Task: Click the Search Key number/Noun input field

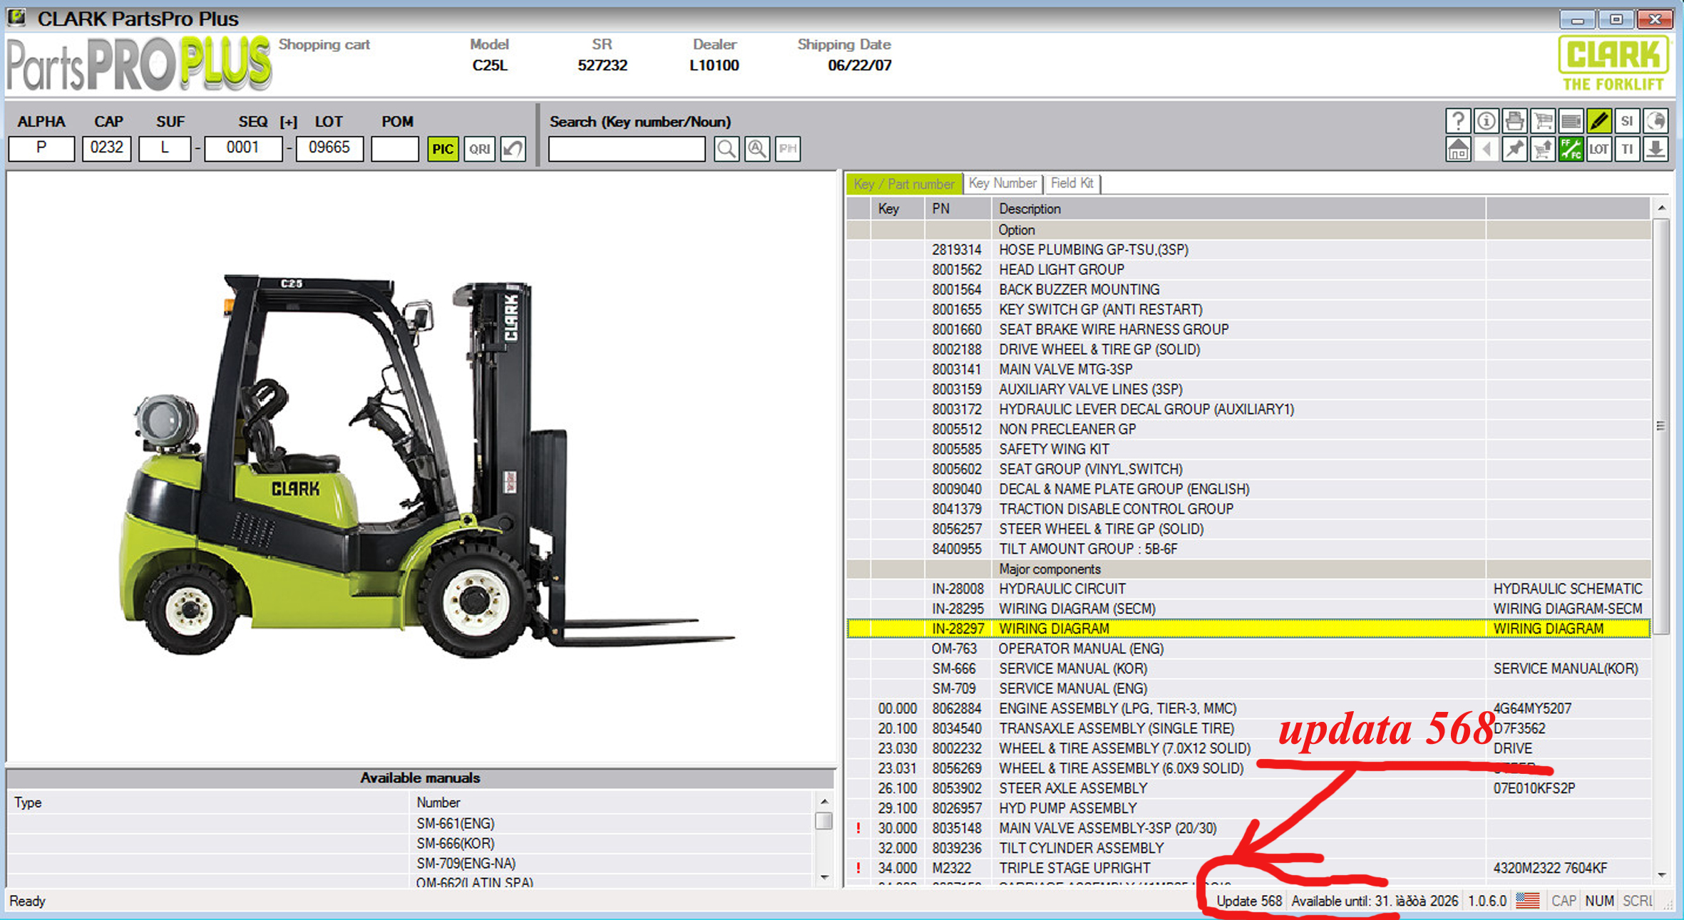Action: pyautogui.click(x=627, y=149)
